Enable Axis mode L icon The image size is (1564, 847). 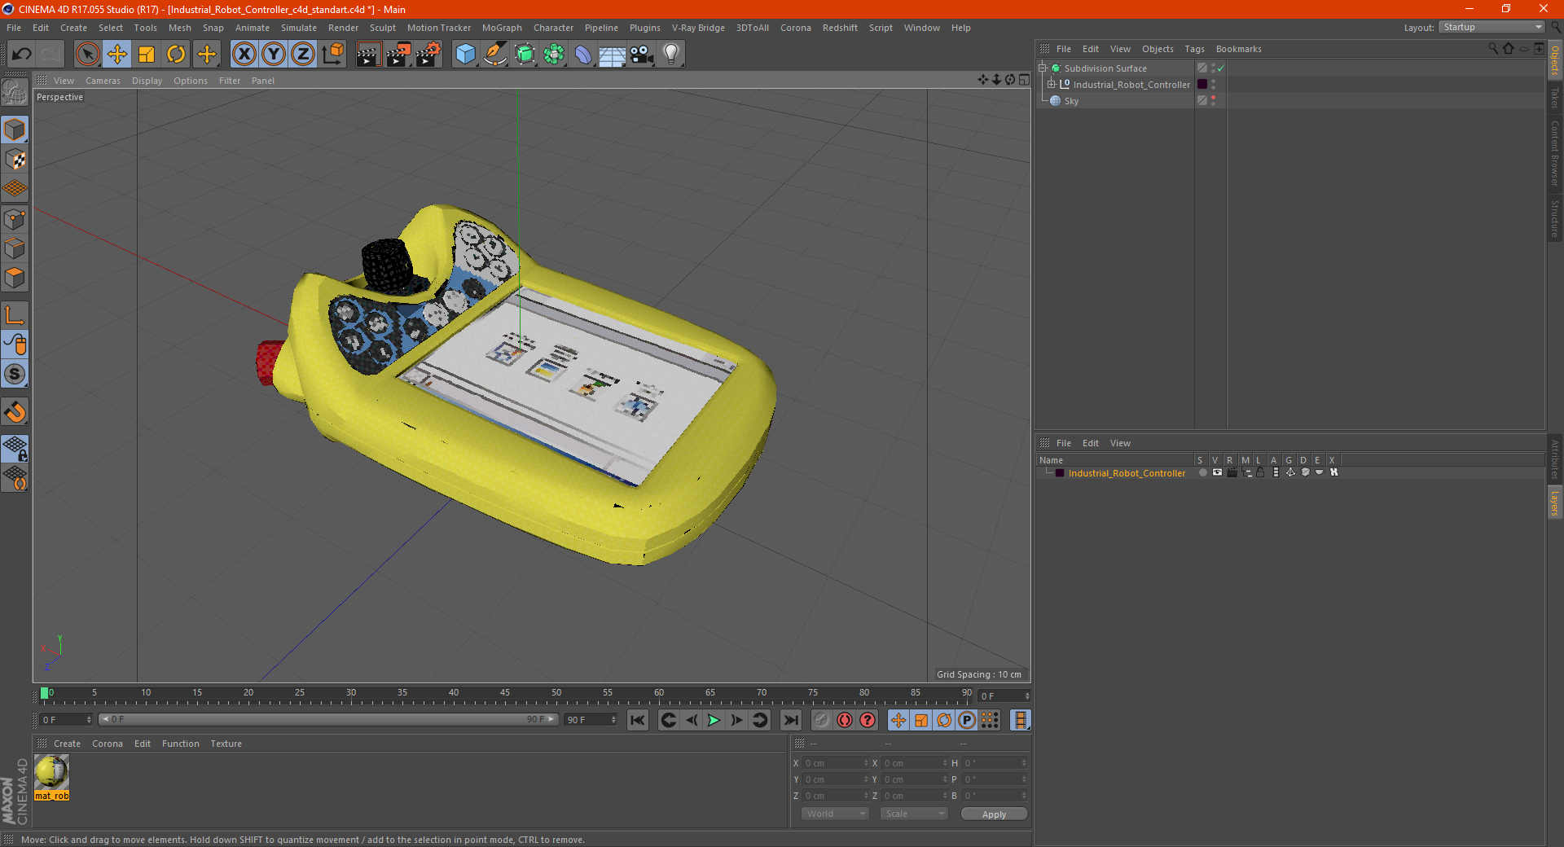pyautogui.click(x=15, y=315)
